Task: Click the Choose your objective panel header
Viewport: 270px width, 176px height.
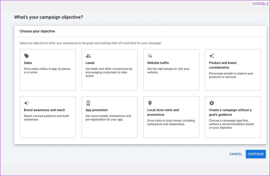Action: pyautogui.click(x=37, y=31)
